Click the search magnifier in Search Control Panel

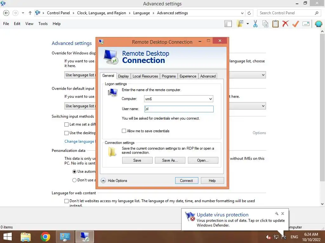click(316, 13)
